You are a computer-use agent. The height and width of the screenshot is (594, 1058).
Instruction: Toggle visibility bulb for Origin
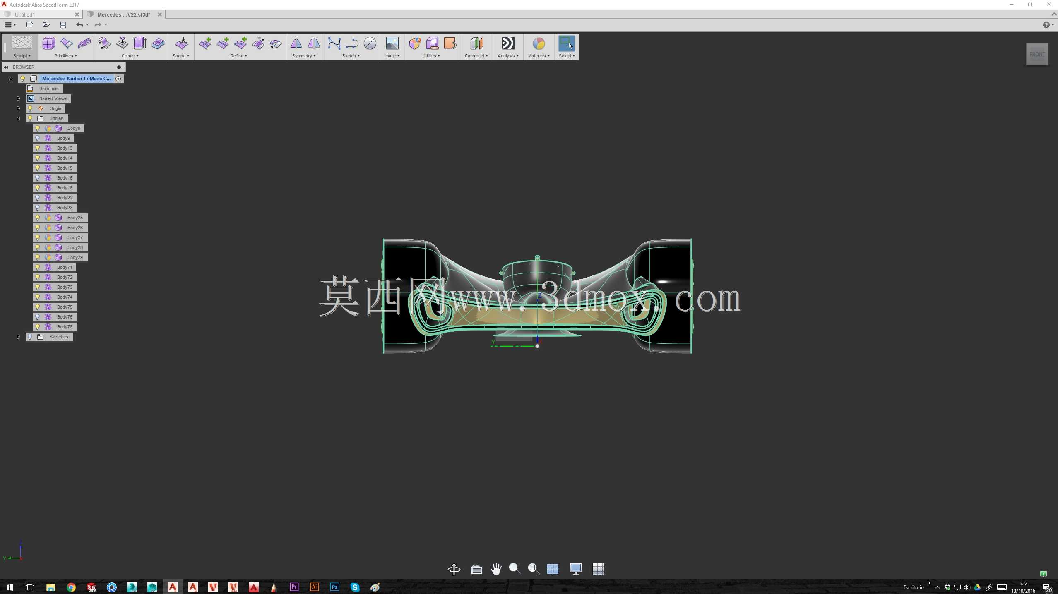coord(30,108)
